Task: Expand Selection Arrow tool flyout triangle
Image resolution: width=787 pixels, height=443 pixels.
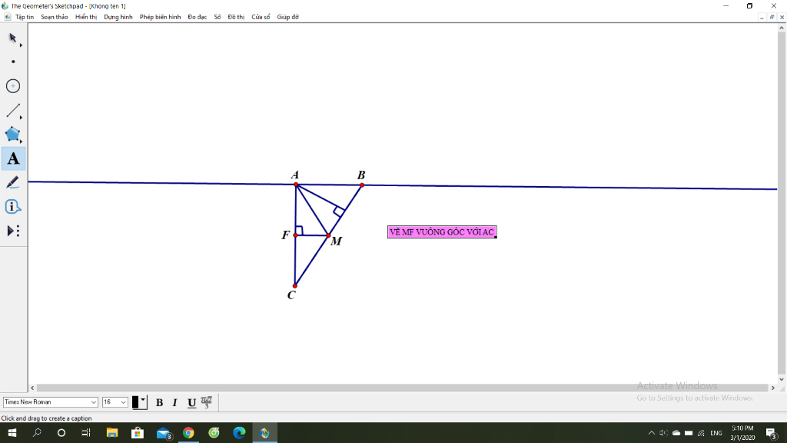Action: point(21,45)
